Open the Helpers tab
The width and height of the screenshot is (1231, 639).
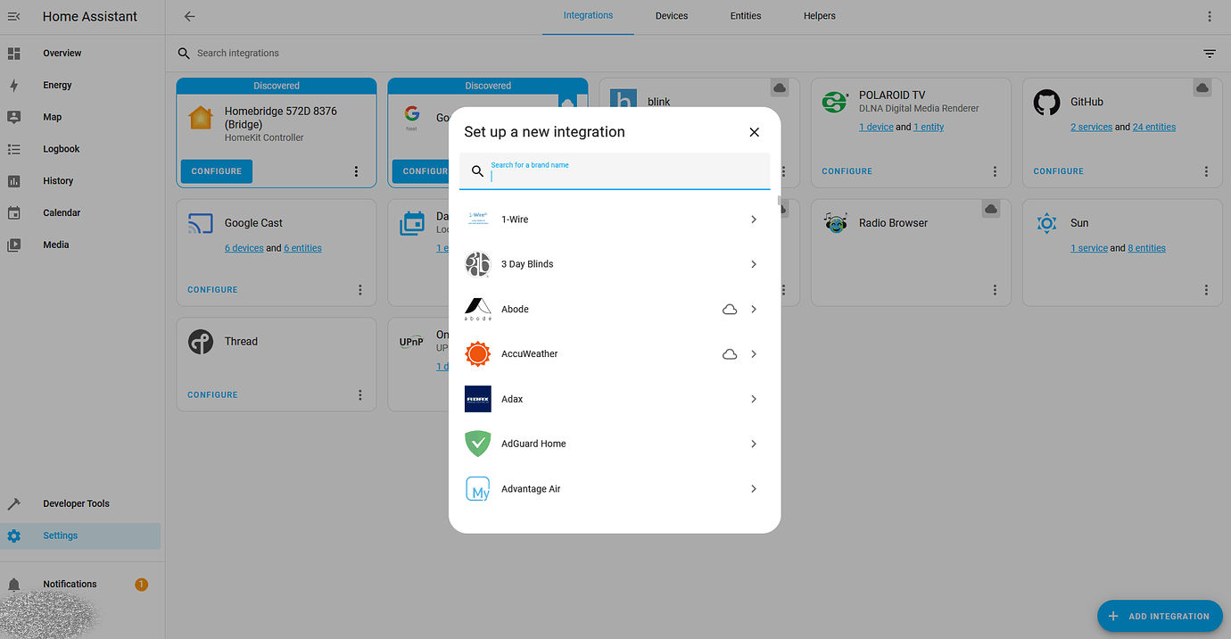pyautogui.click(x=819, y=15)
